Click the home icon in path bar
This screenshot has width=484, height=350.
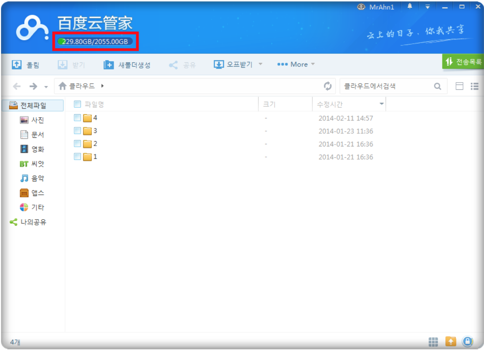click(x=62, y=86)
